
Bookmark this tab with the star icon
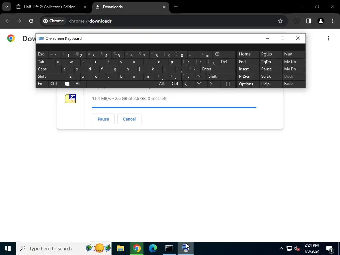tap(280, 21)
